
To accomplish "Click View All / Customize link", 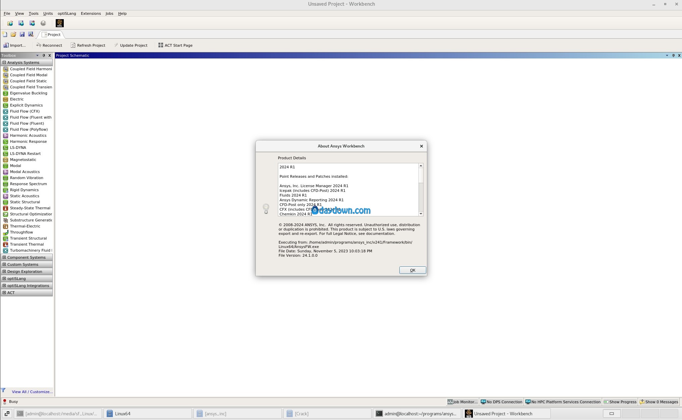I will point(32,392).
